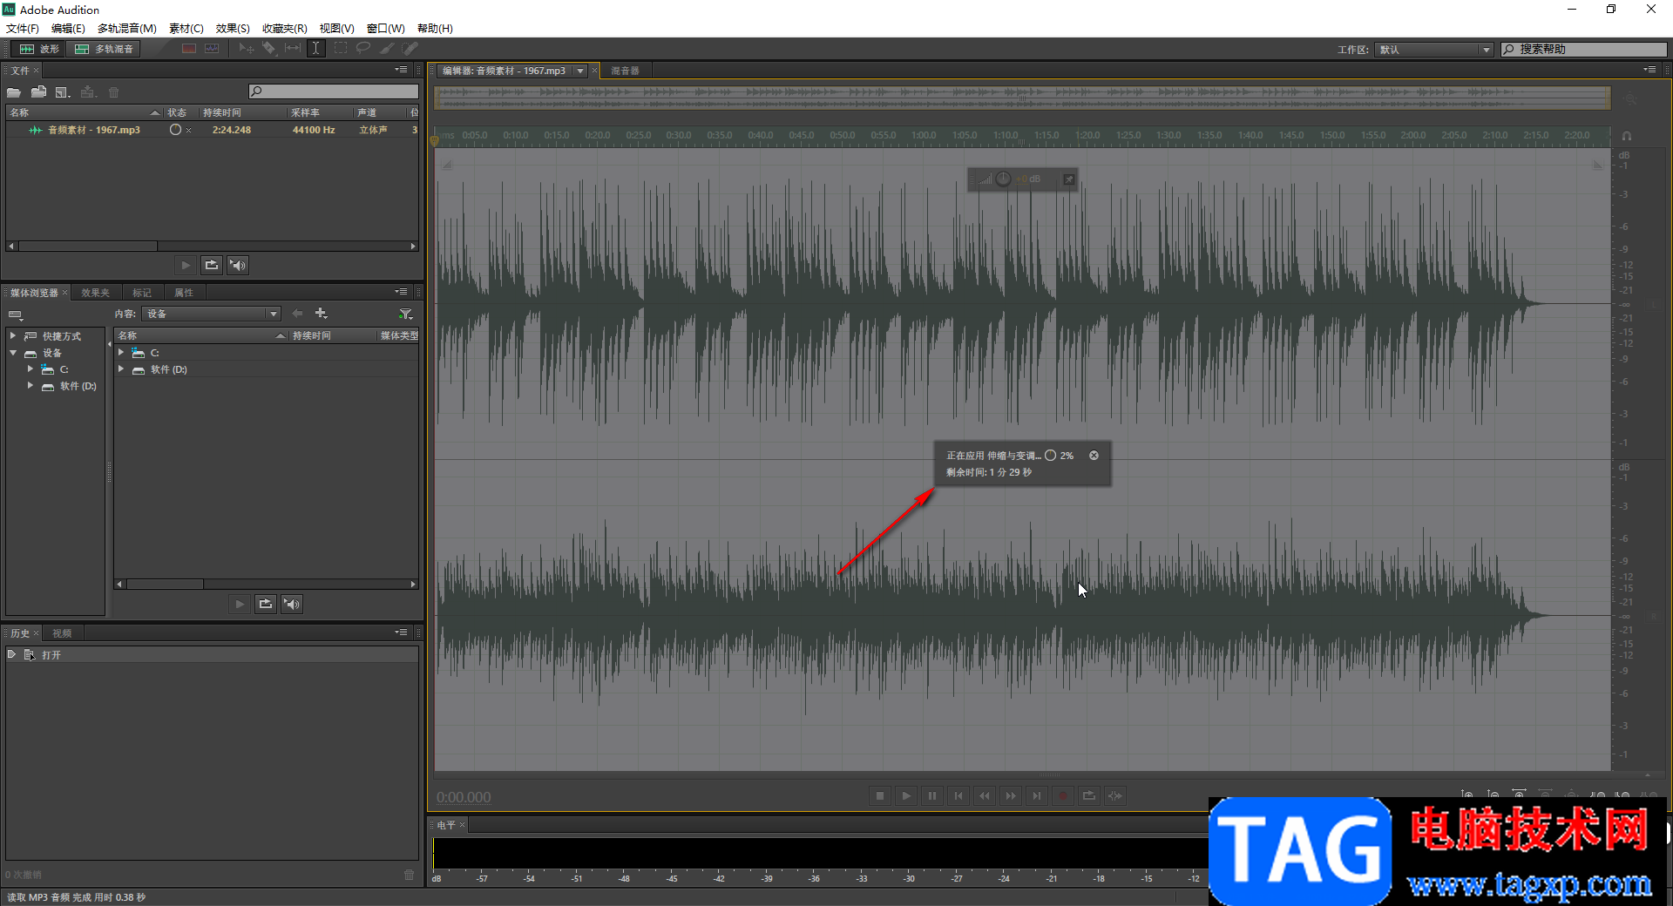Toggle Media Browser auto-play speaker

(x=292, y=604)
